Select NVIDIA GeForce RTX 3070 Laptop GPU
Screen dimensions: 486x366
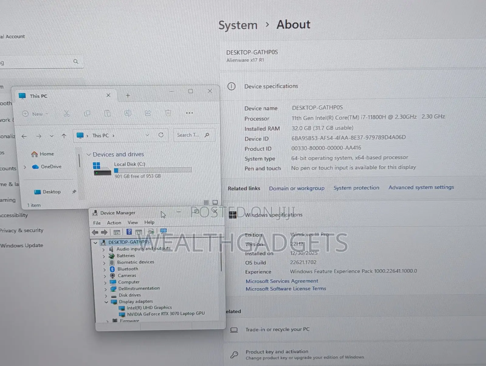tap(166, 314)
